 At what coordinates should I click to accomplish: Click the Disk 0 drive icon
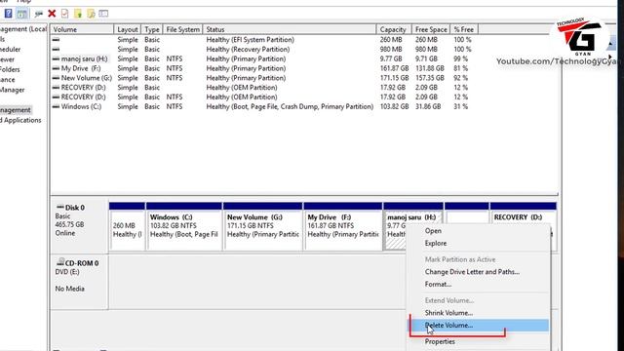[60, 207]
